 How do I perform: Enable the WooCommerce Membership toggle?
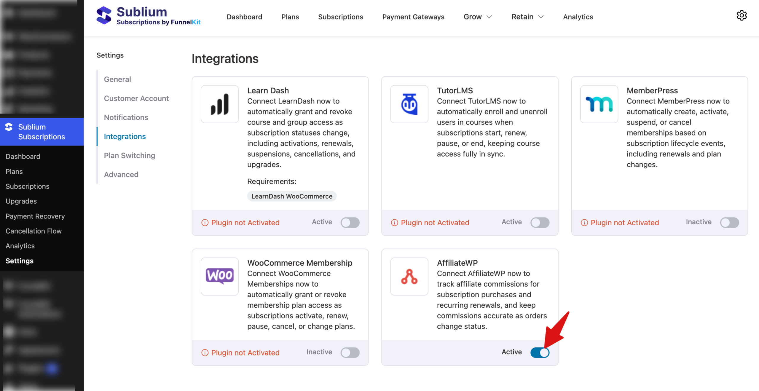[350, 352]
